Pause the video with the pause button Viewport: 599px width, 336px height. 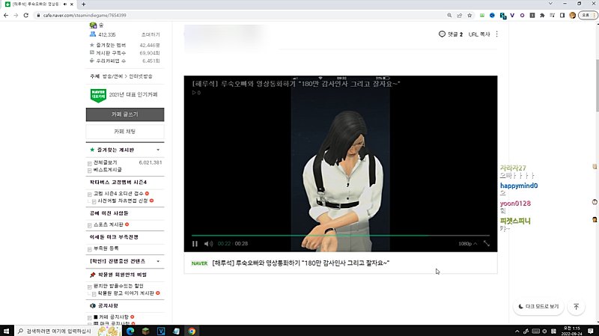pyautogui.click(x=195, y=244)
